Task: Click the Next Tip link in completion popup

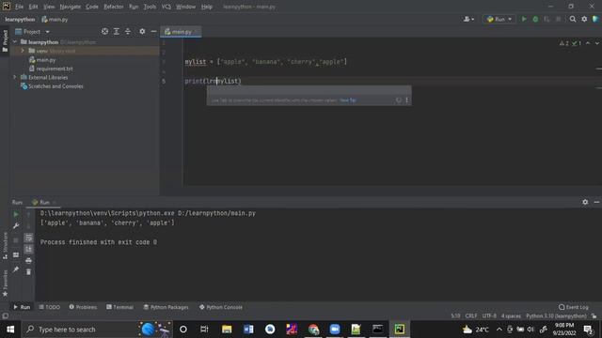Action: [348, 100]
